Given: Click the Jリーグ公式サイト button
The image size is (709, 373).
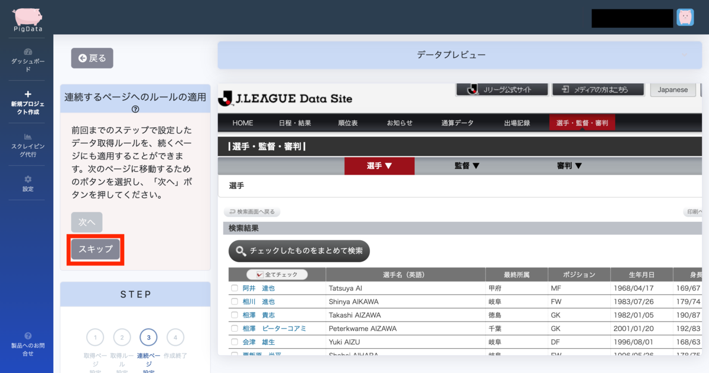Looking at the screenshot, I should (502, 90).
